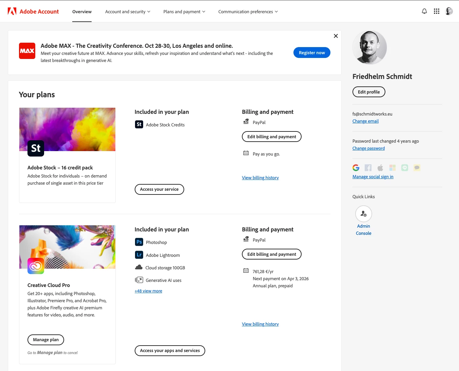Click the Apple social sign-in icon

point(380,168)
